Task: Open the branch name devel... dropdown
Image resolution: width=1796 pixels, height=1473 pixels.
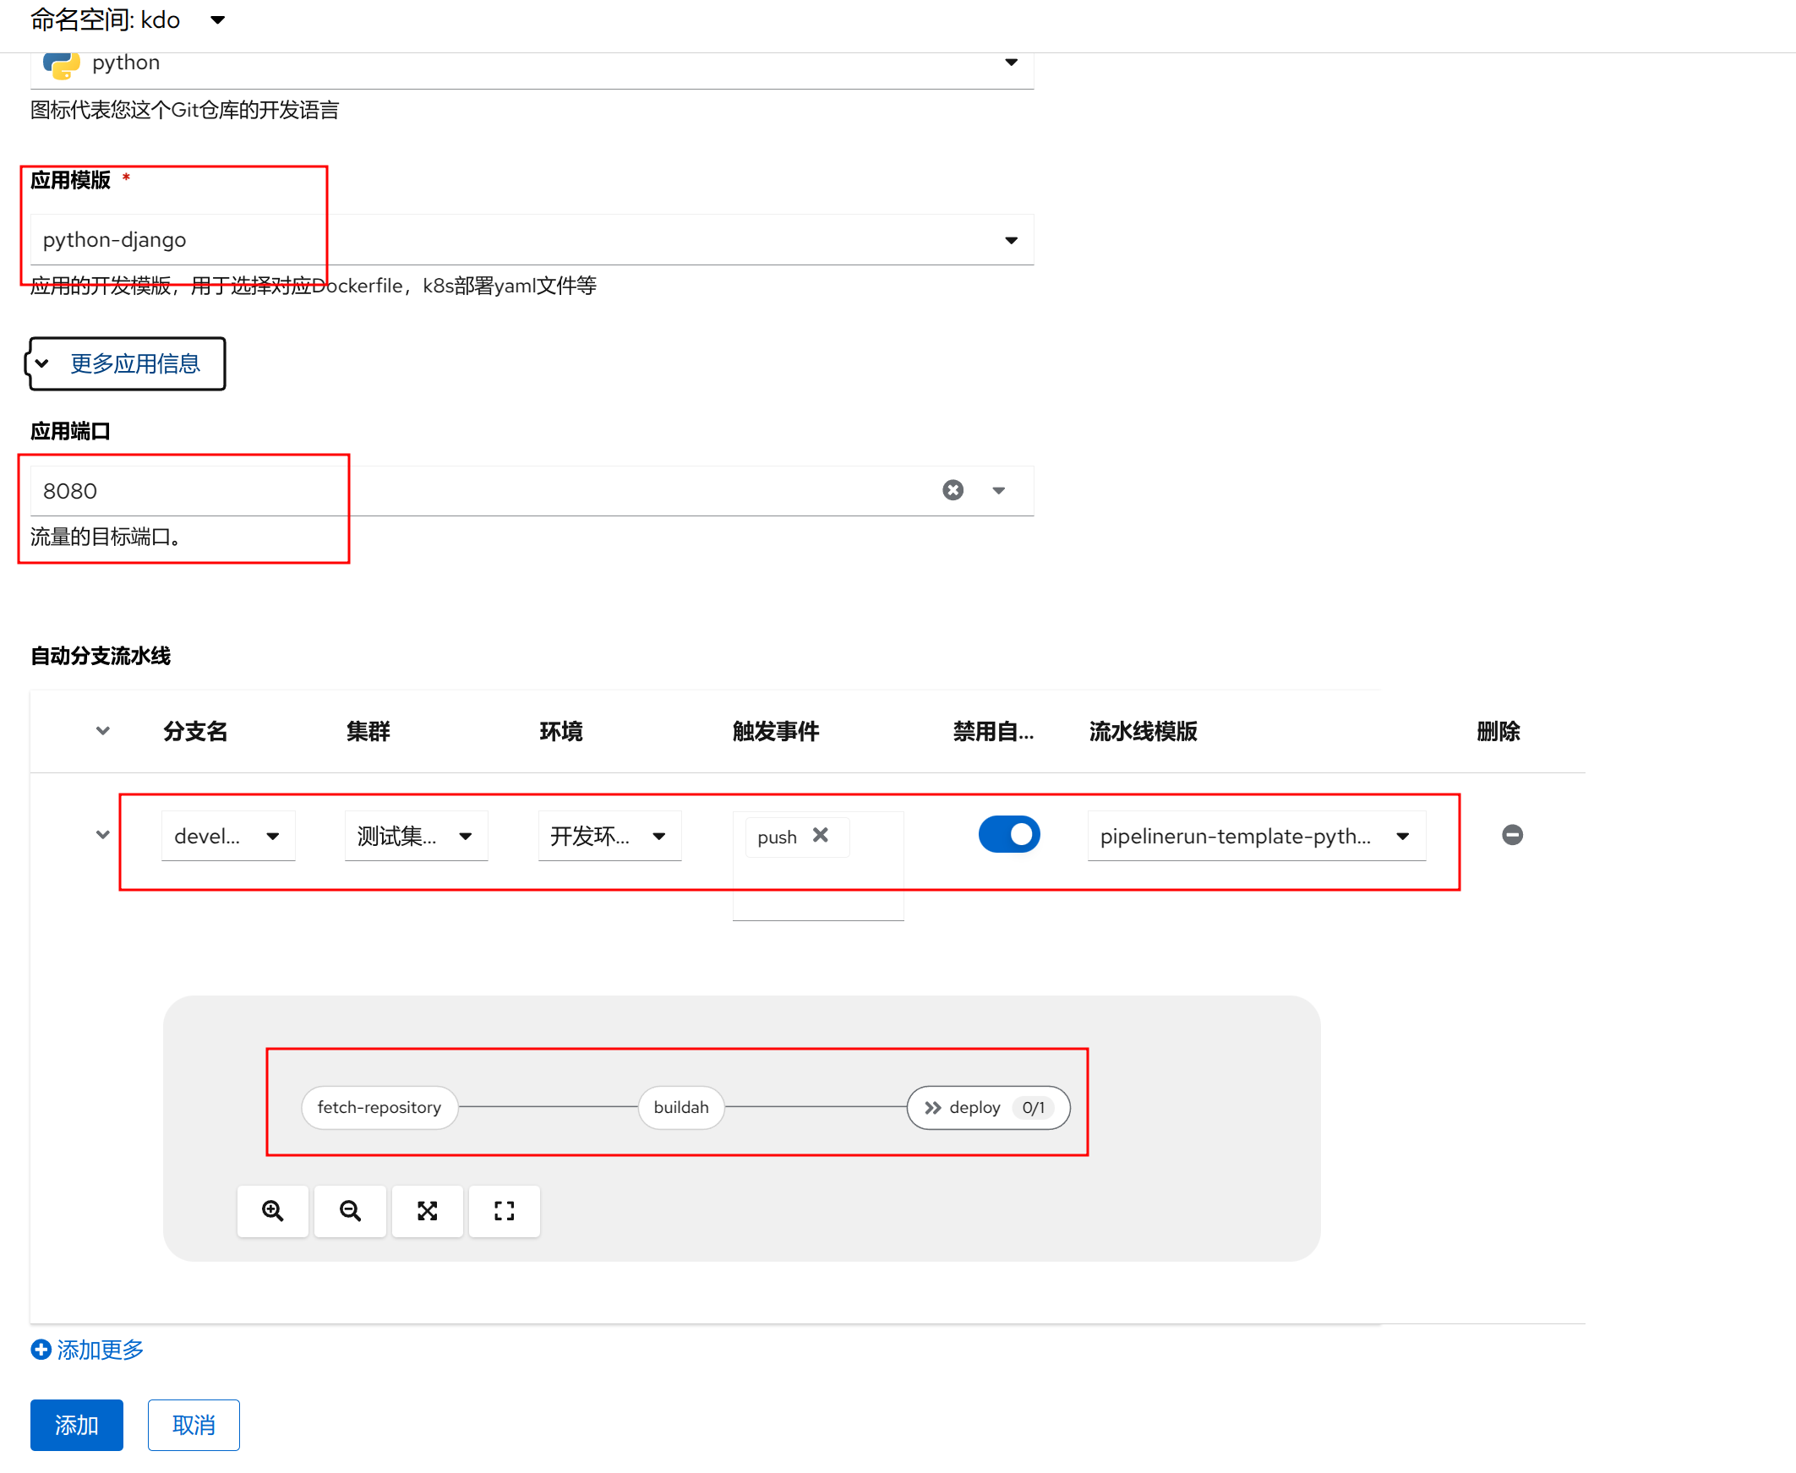Action: [x=271, y=837]
